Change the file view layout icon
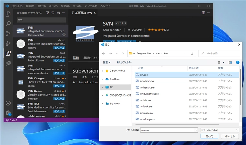Image resolution: width=246 pixels, height=145 pixels. [219, 62]
